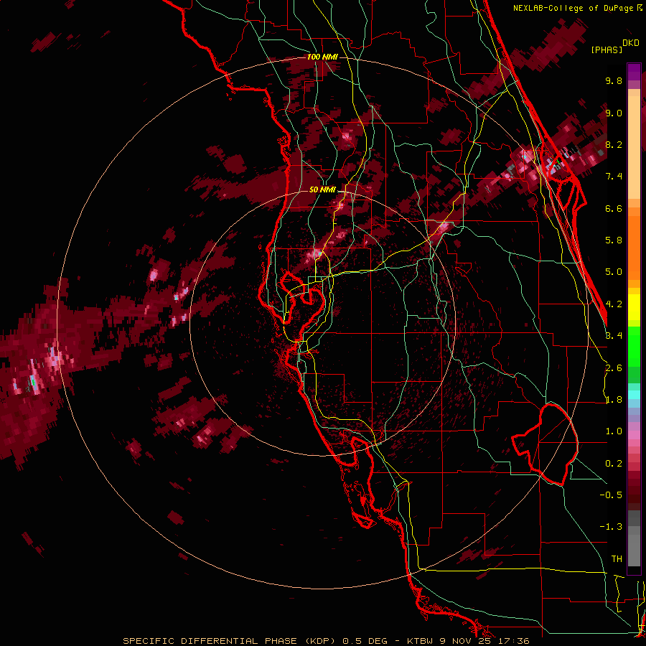This screenshot has height=646, width=646.
Task: Click the 9.0 scale value
Action: tap(614, 113)
